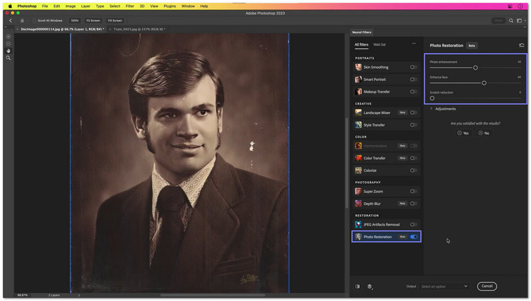Enable the Style Transfer toggle
The width and height of the screenshot is (531, 301).
(x=414, y=125)
